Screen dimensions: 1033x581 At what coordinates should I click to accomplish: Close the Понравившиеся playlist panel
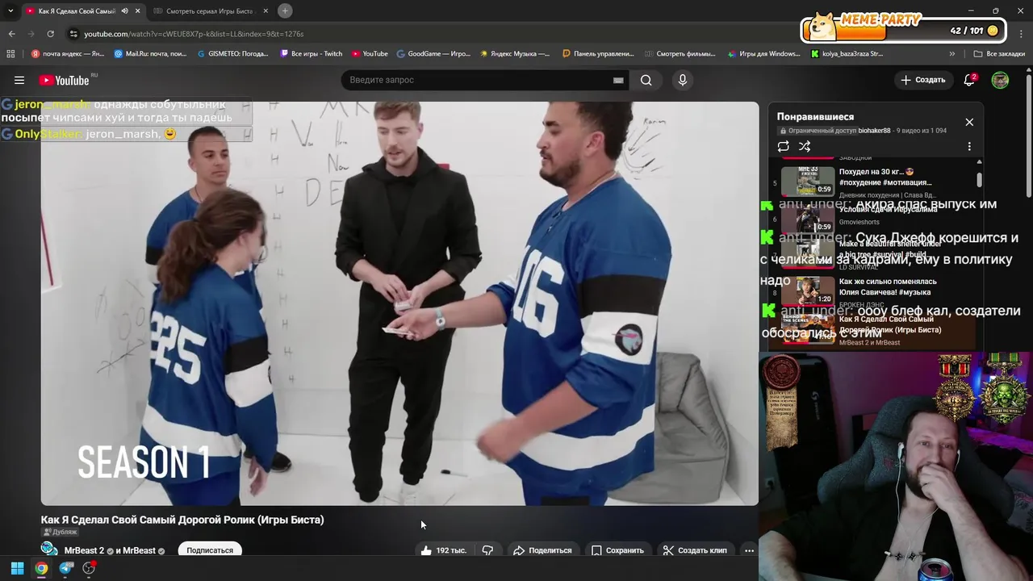[x=969, y=122]
